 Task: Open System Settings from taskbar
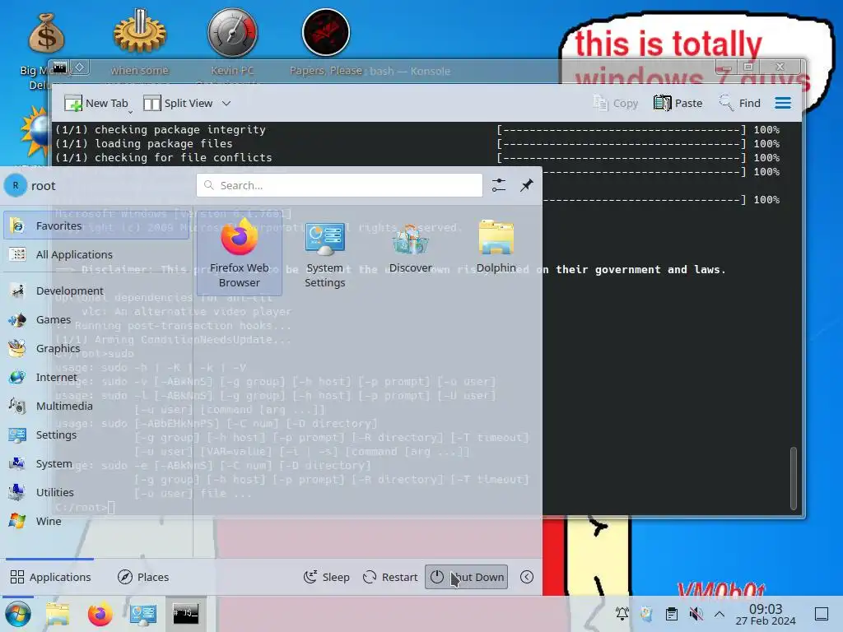pos(143,614)
